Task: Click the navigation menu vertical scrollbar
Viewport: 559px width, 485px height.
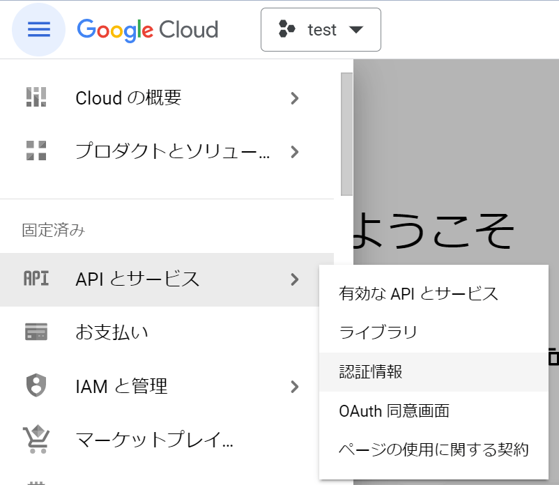Action: [346, 134]
